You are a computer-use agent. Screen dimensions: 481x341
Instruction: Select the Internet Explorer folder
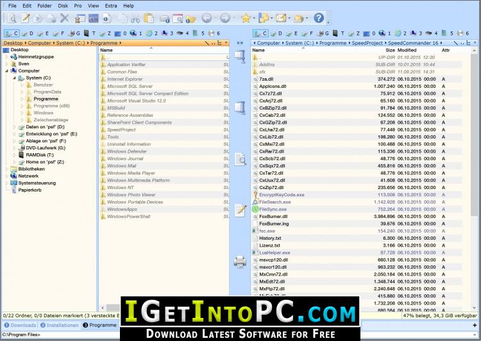[x=124, y=79]
